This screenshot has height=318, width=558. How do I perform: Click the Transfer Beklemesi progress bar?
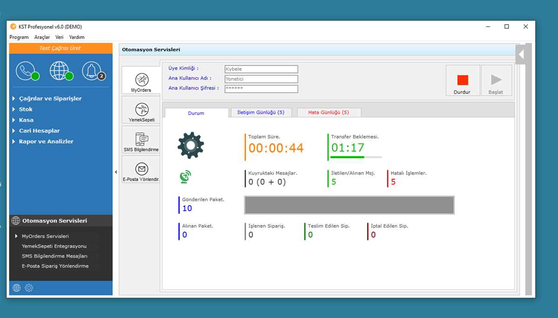pos(357,157)
